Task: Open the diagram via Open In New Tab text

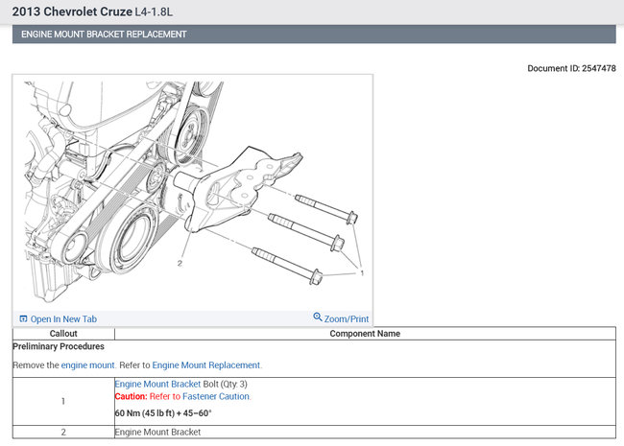Action: click(63, 319)
